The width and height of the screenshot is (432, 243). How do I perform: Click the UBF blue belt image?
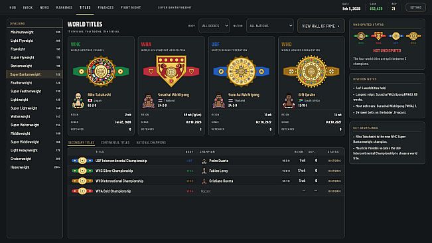[242, 71]
